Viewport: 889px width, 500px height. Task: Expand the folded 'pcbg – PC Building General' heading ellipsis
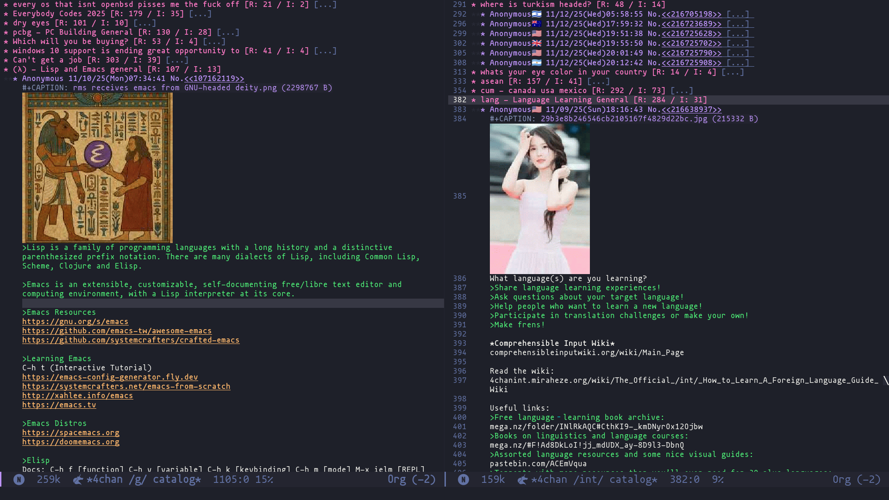coord(228,32)
